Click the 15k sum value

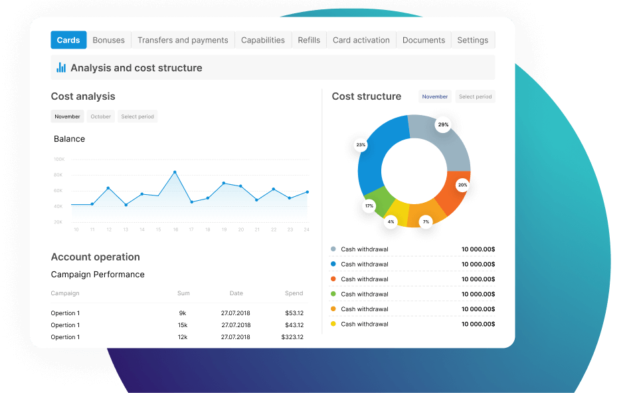click(183, 325)
